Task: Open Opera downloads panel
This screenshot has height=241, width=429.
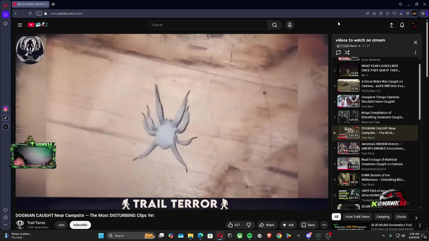Action: 401,13
